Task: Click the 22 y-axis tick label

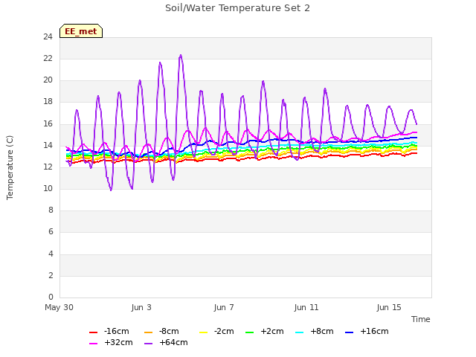Action: coord(48,59)
